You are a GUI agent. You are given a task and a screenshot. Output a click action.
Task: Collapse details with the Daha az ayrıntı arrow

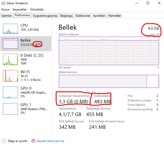pos(4,141)
